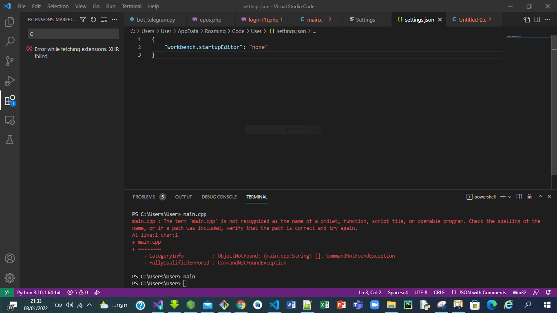Screen dimensions: 557x313
Task: Open notifications bell in status bar
Action: [x=548, y=292]
